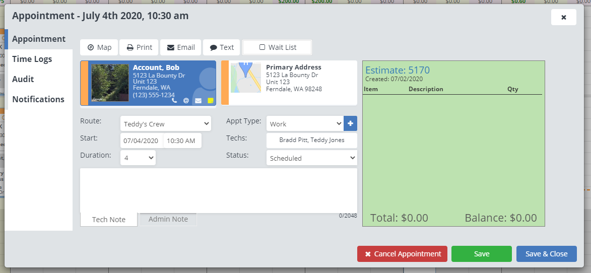Open the Duration dropdown
Screen dimensions: 591x273
(138, 158)
